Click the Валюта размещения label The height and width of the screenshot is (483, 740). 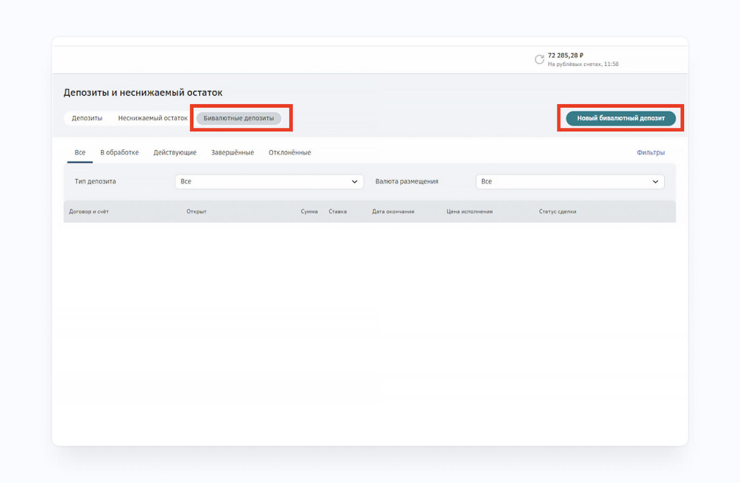coord(407,182)
